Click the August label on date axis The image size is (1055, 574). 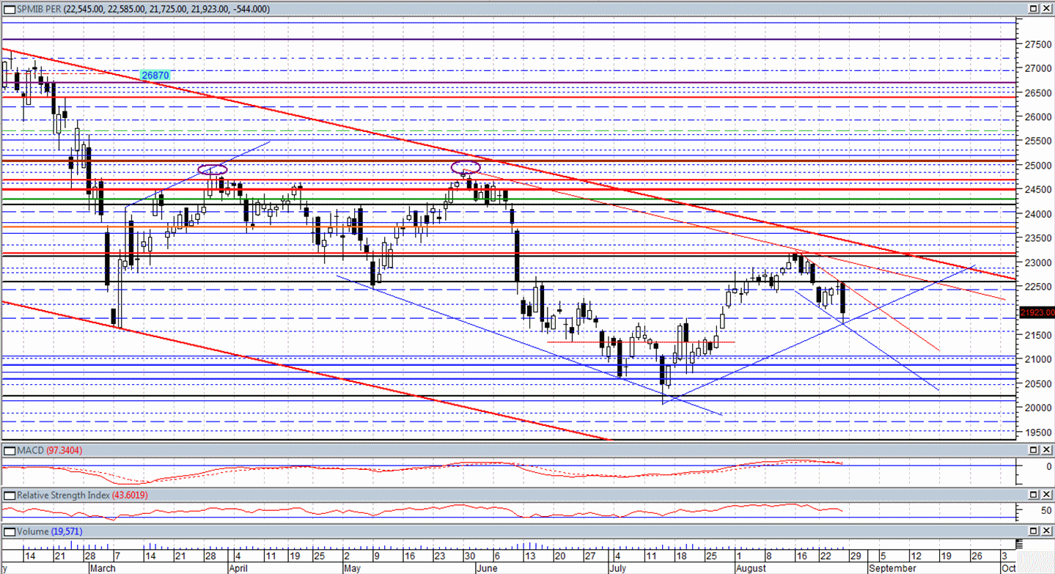pos(751,568)
